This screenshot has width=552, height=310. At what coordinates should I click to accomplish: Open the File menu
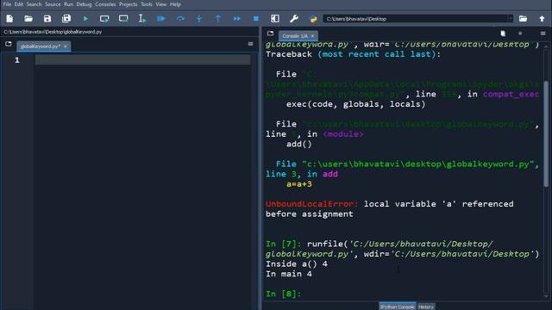tap(7, 4)
